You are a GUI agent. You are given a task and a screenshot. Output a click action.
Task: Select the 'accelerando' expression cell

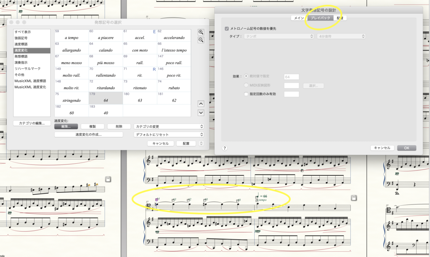[x=174, y=35]
